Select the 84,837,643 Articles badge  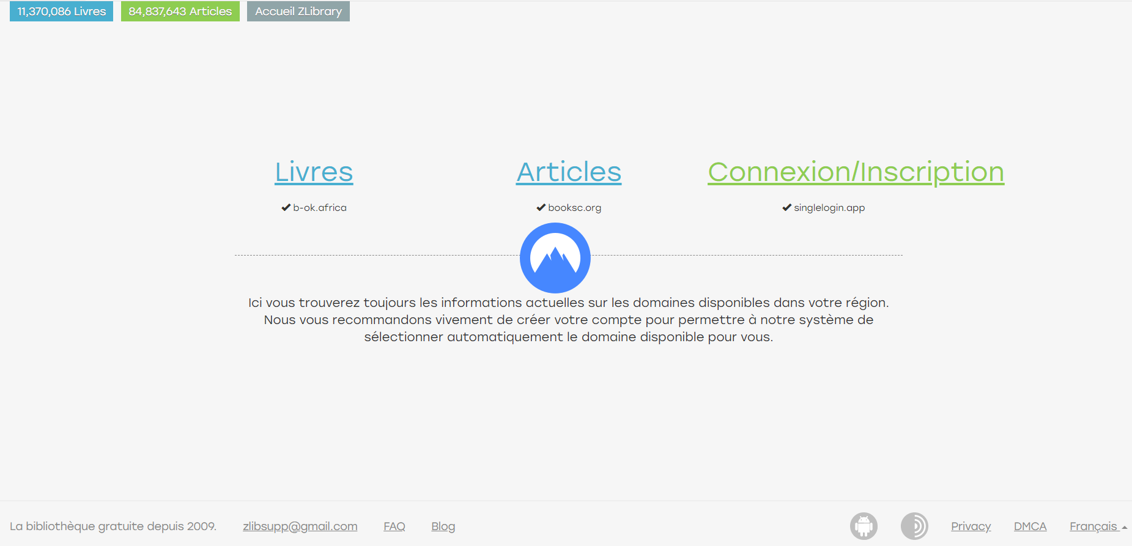tap(180, 12)
